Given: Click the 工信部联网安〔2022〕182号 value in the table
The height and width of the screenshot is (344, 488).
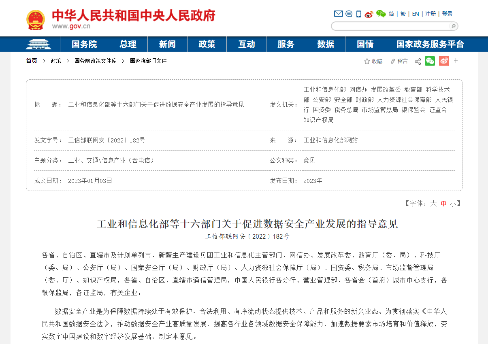Looking at the screenshot, I should 107,140.
